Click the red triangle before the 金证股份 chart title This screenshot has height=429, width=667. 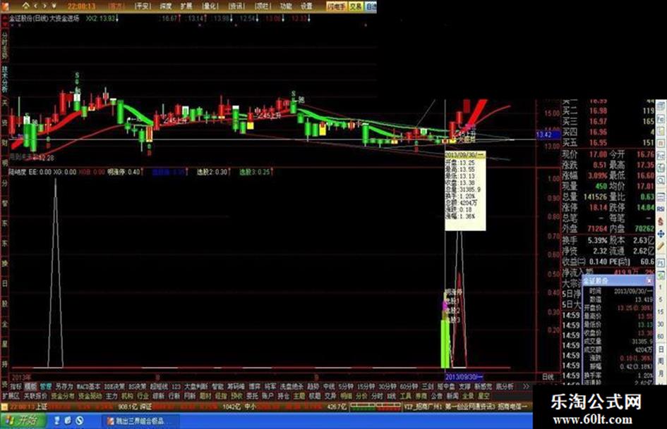[4, 19]
